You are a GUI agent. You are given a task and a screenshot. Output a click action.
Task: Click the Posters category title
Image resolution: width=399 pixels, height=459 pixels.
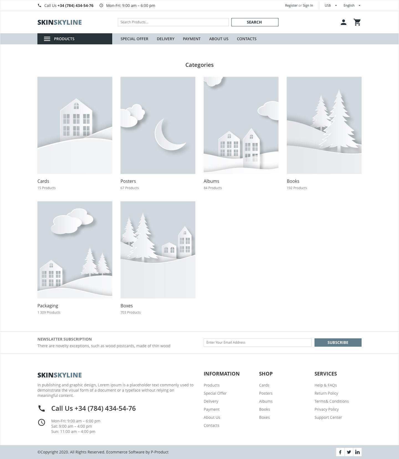pyautogui.click(x=128, y=181)
